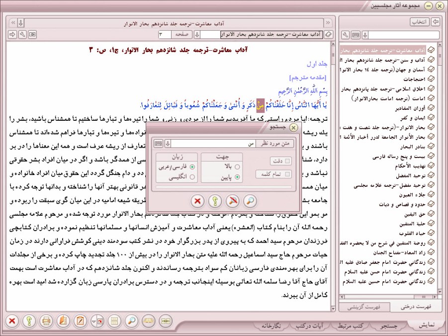Click the linked pages icon on the page toolbar
Image resolution: width=448 pixels, height=336 pixels.
point(32,34)
